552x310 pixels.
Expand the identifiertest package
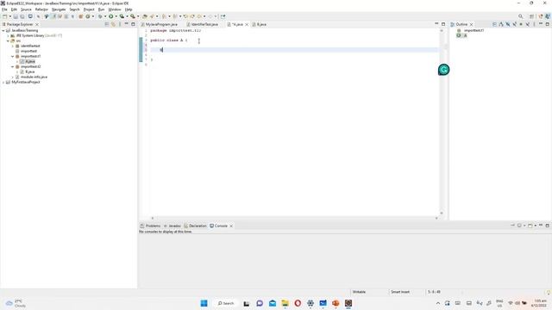pos(13,46)
